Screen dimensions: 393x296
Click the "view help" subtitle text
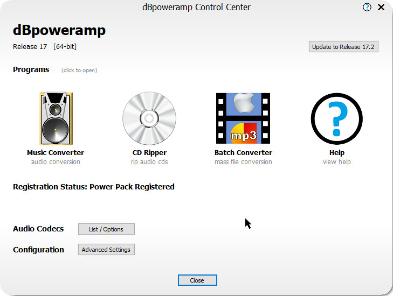(336, 162)
